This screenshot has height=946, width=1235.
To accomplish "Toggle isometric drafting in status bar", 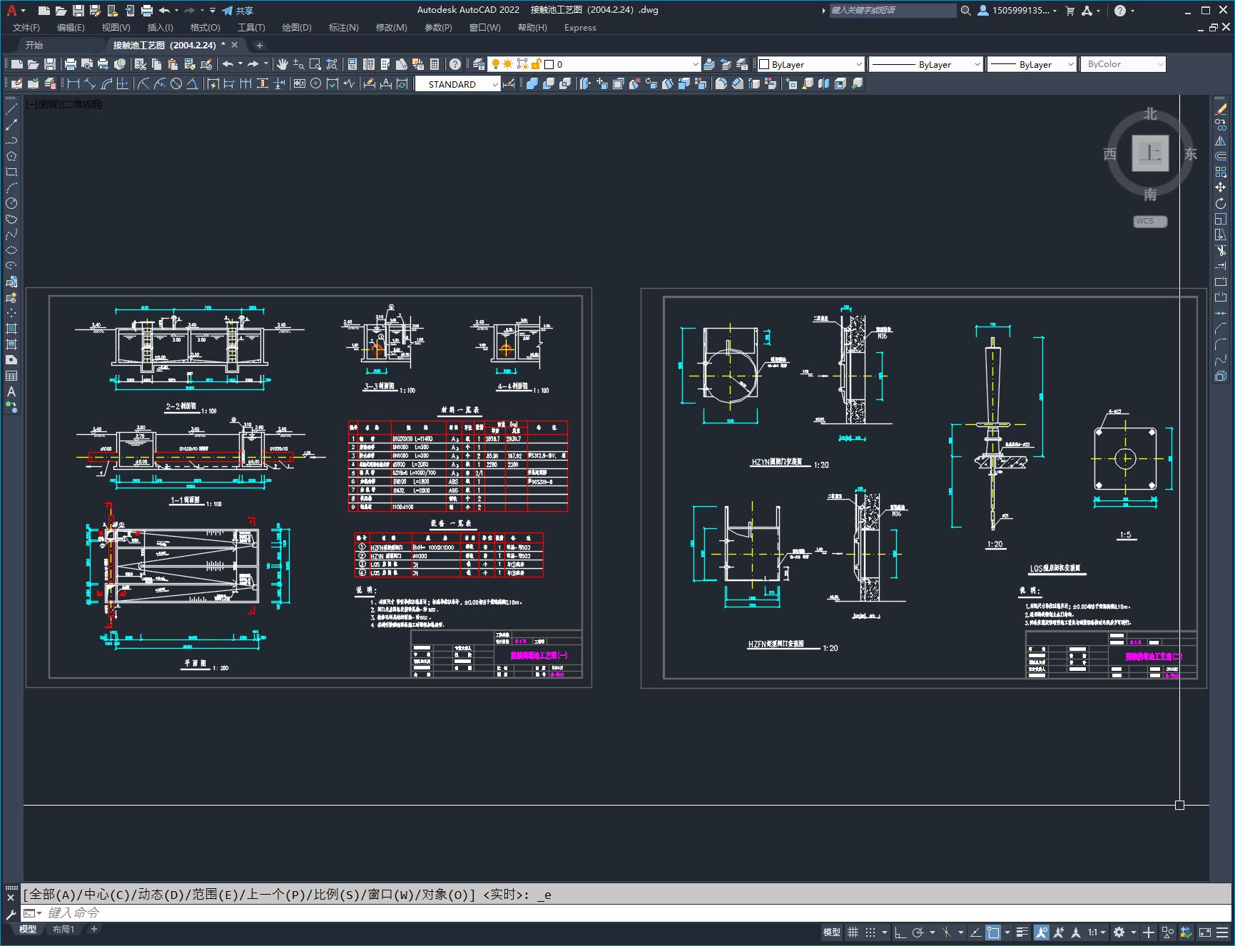I will [947, 932].
